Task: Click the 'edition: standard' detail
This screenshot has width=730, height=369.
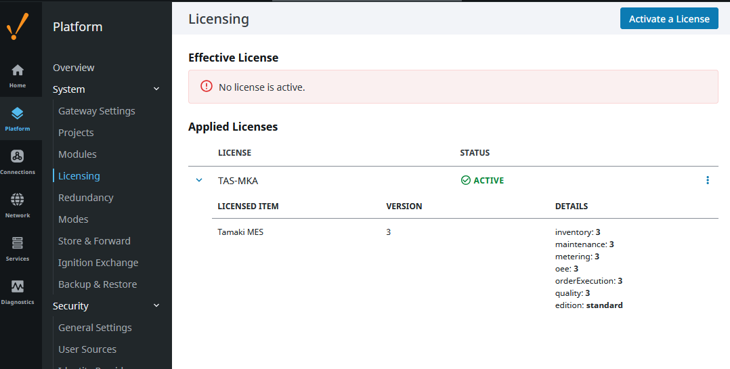Action: click(588, 305)
